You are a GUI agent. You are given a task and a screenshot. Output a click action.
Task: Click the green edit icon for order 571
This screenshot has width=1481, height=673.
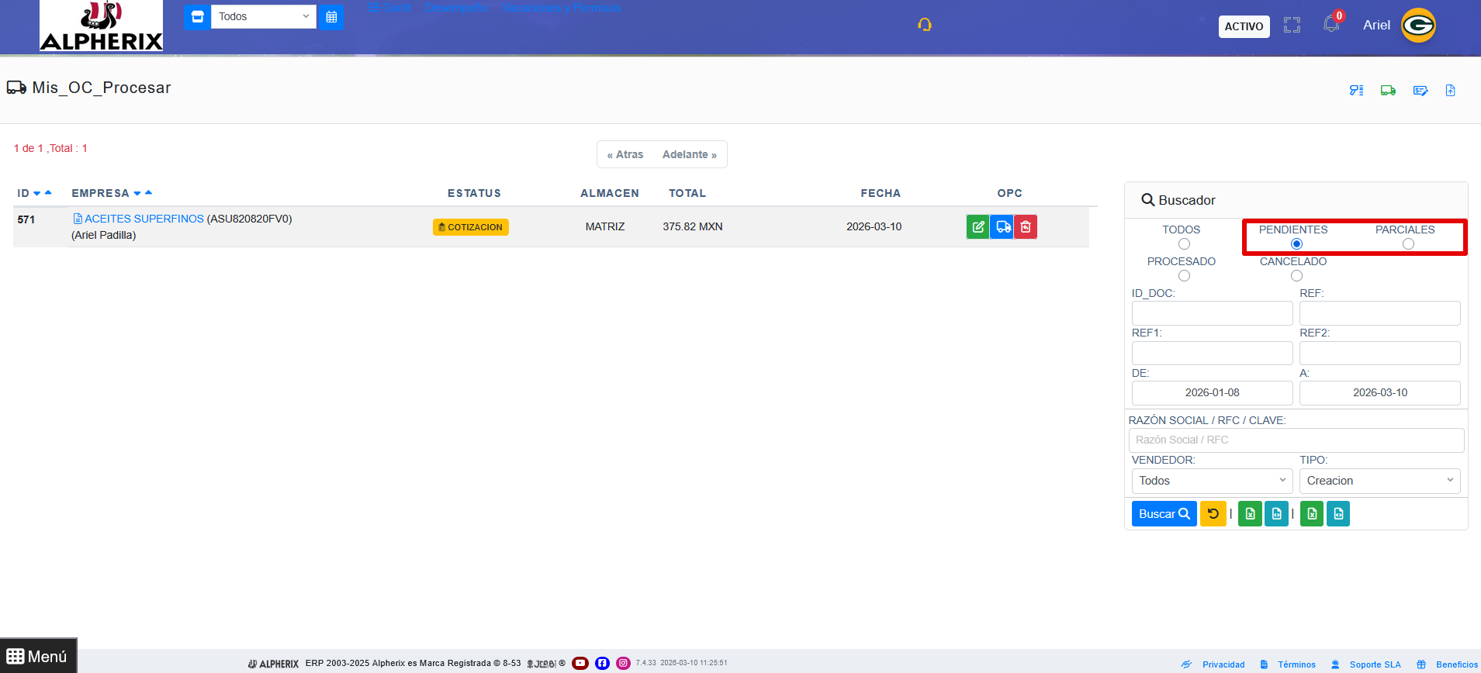coord(978,227)
